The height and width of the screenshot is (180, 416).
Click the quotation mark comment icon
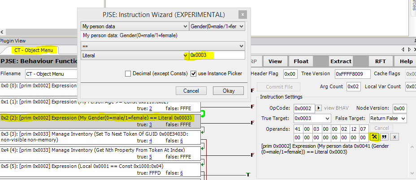383,137
